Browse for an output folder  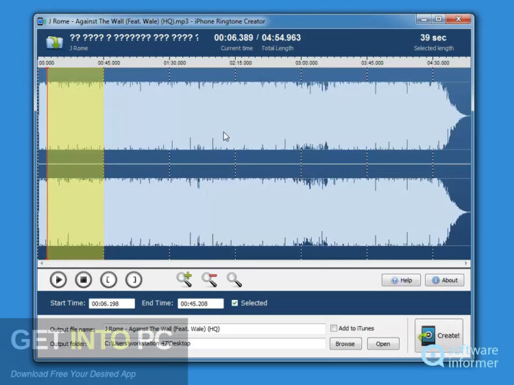click(346, 344)
